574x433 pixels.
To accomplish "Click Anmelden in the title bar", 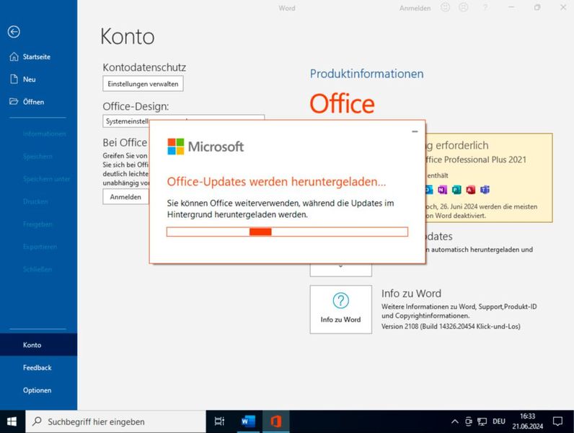I will pos(415,8).
